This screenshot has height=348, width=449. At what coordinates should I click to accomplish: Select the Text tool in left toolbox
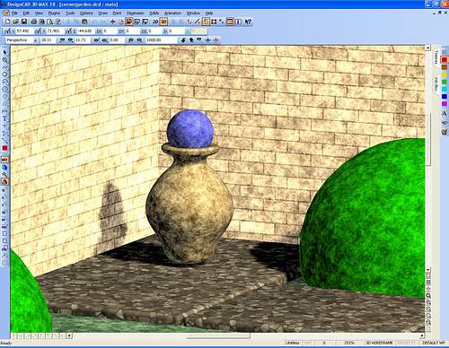coord(4,118)
